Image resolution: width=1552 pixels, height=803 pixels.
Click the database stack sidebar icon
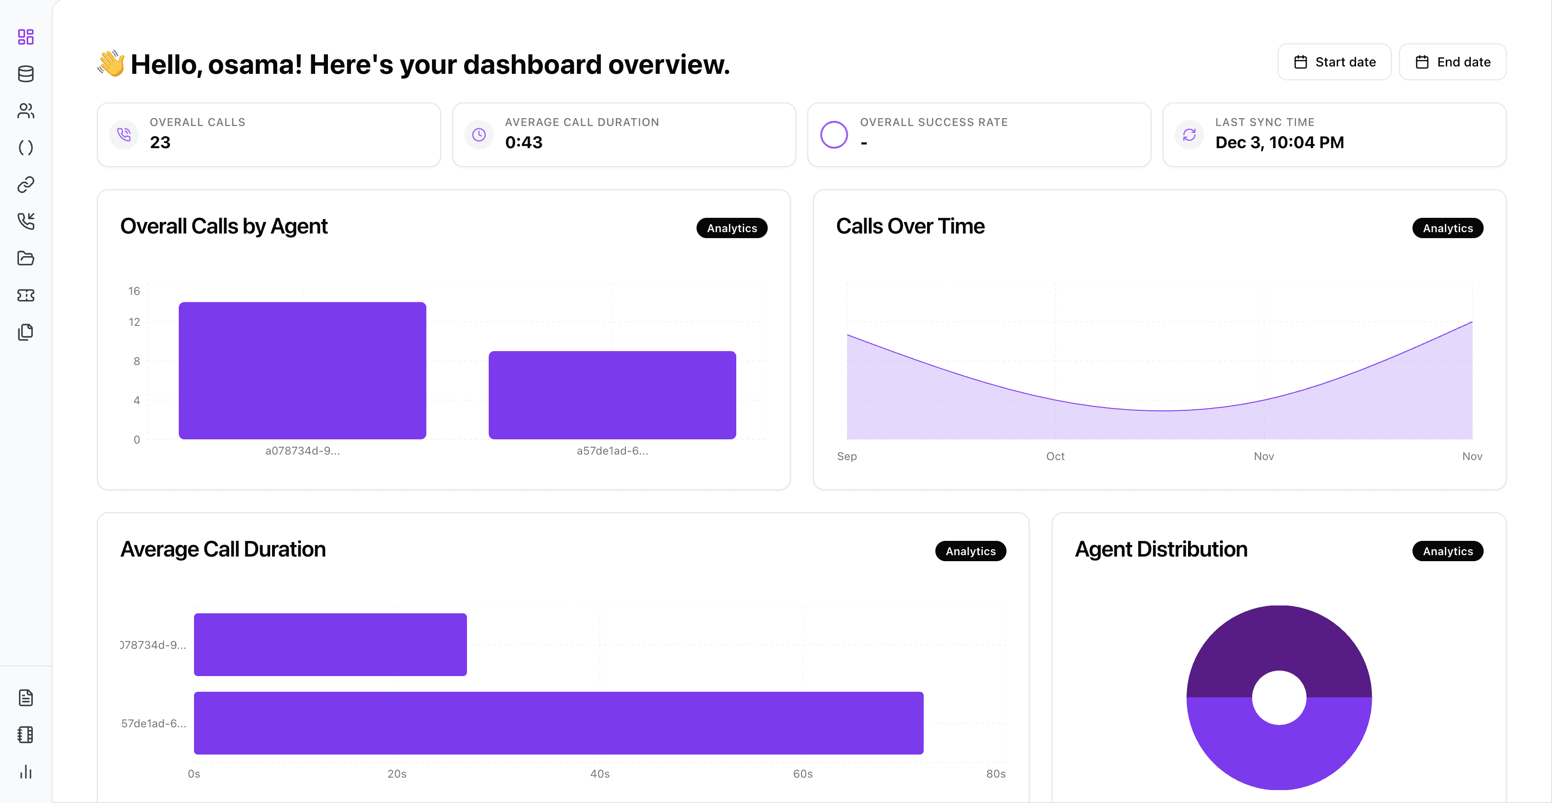coord(25,74)
